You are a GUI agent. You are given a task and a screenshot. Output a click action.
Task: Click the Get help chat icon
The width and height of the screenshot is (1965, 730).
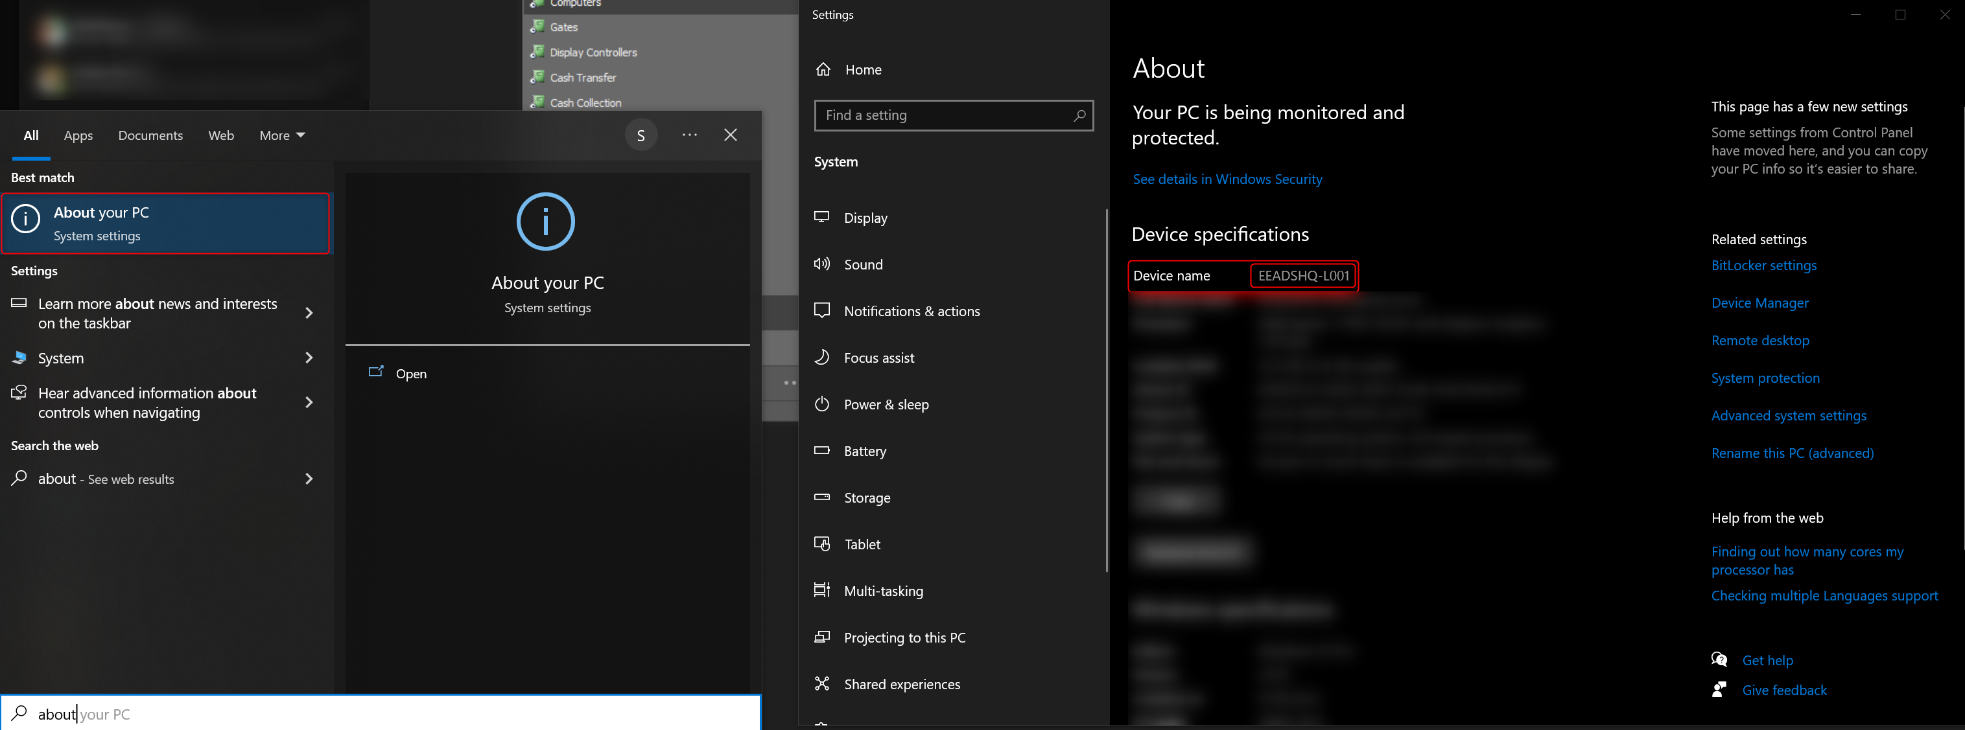point(1719,660)
